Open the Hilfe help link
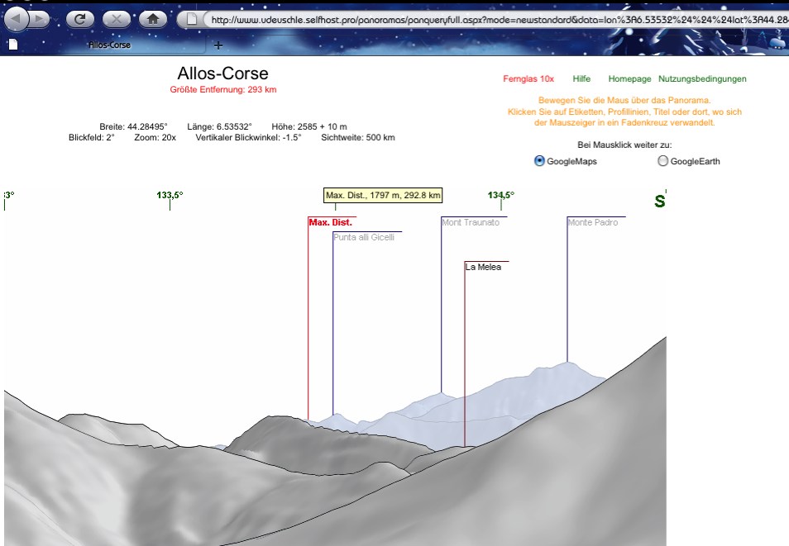 click(581, 79)
